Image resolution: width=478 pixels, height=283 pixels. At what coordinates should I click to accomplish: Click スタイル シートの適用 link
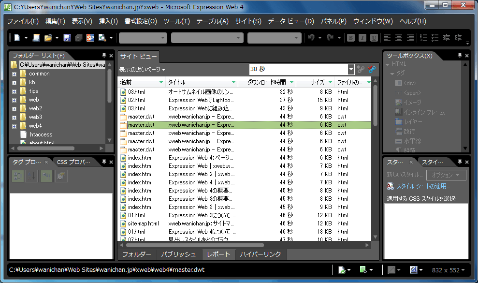pos(423,186)
